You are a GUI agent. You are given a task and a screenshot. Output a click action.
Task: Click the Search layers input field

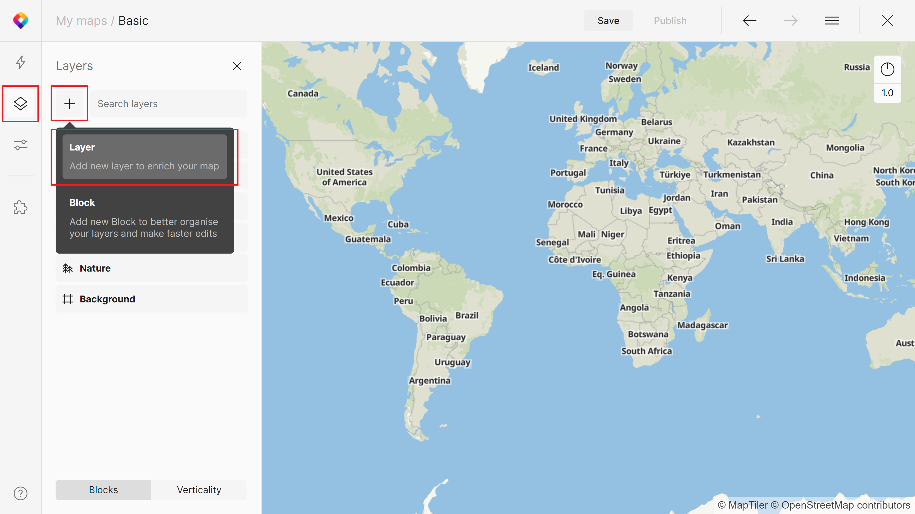[169, 104]
